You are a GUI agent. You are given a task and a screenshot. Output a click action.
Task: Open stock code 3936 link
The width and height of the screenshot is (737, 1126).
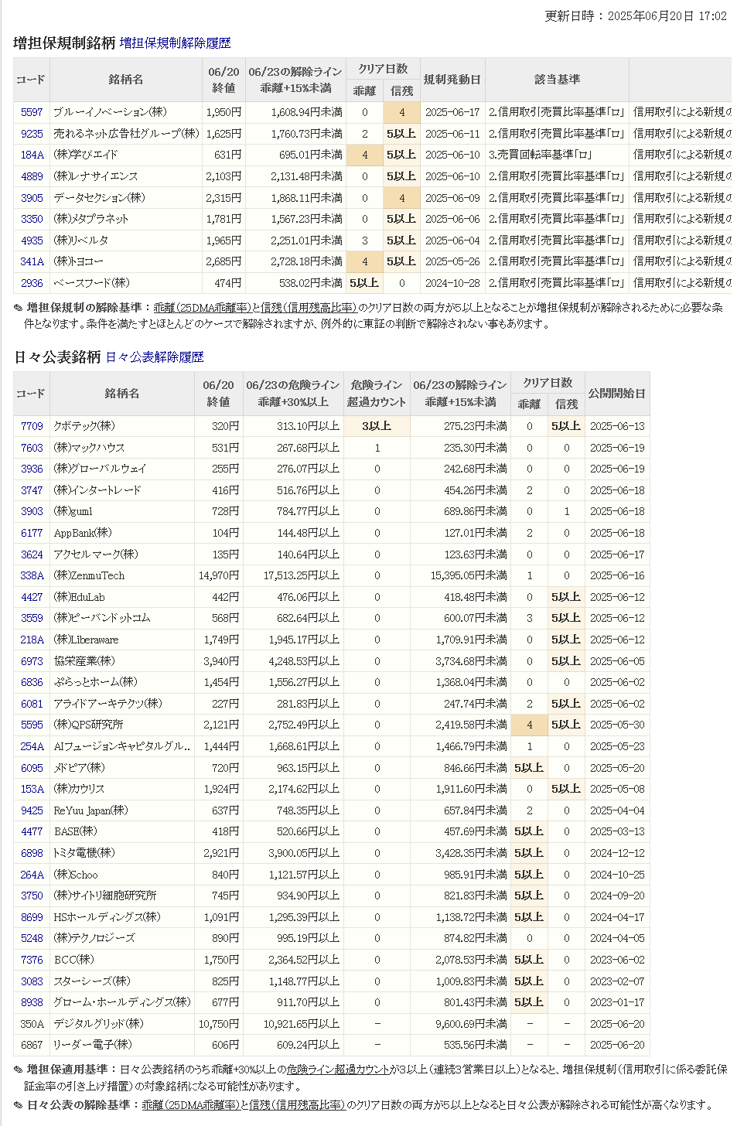coord(32,469)
